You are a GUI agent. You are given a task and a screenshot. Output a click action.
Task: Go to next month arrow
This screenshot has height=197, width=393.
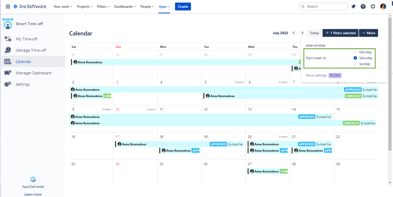click(x=302, y=33)
